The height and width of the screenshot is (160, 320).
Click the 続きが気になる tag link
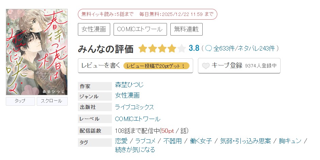coord(135,149)
